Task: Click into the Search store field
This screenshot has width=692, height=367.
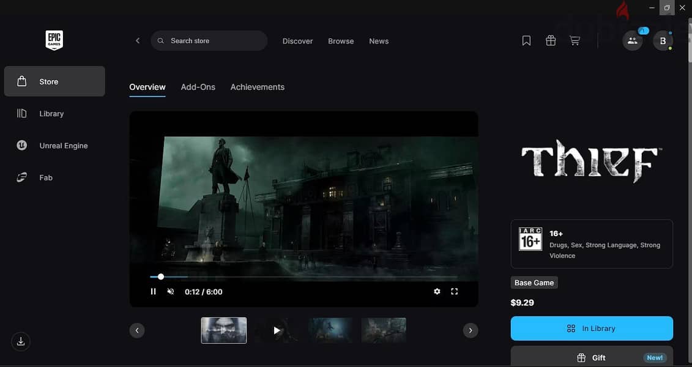Action: [209, 40]
